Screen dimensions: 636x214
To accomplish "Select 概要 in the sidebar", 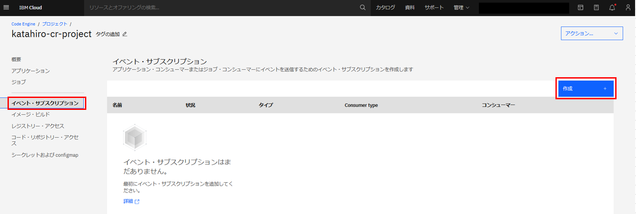I will tap(16, 59).
